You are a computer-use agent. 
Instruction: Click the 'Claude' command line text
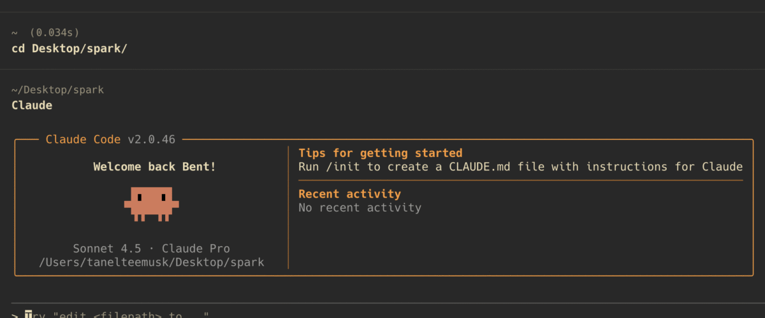[32, 106]
